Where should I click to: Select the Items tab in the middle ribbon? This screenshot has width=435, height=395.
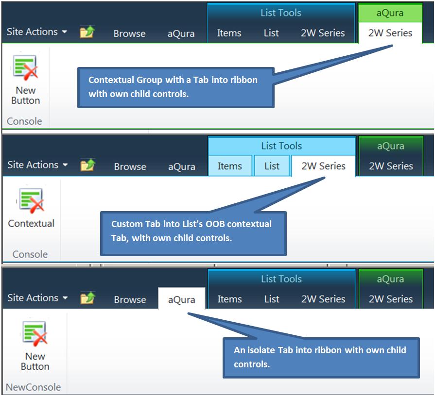click(229, 165)
